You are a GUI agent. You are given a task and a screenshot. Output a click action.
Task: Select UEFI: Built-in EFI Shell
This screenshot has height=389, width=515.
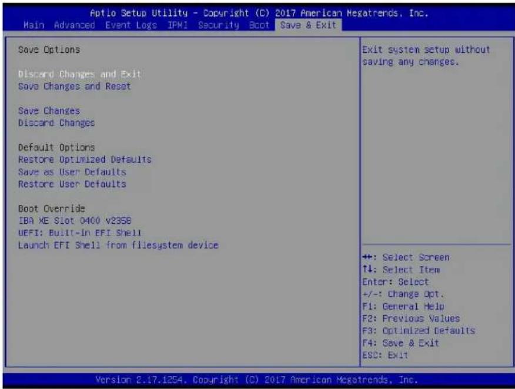[80, 233]
